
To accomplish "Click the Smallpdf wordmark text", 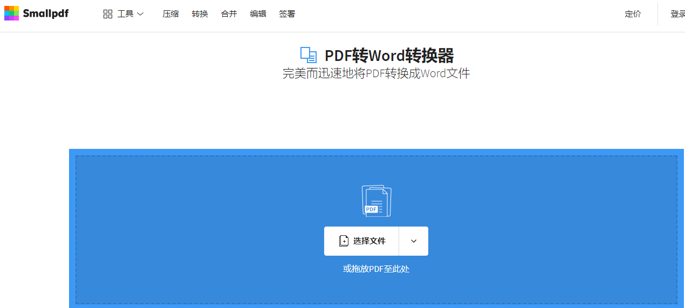I will tap(46, 13).
